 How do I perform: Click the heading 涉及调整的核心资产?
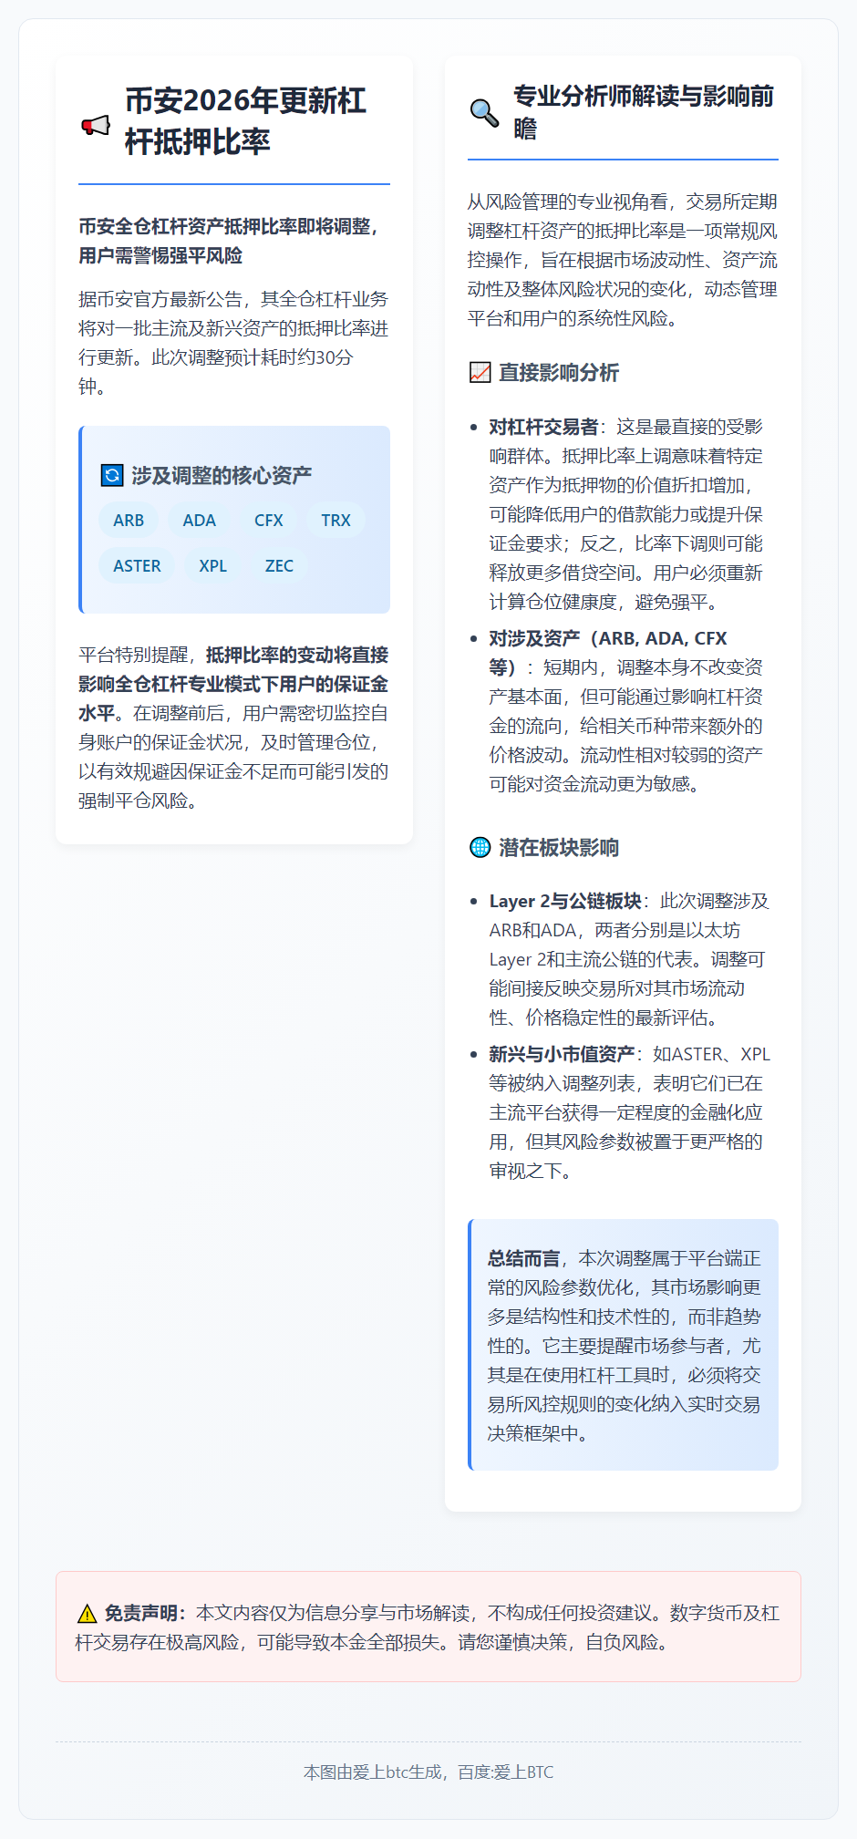pos(222,475)
